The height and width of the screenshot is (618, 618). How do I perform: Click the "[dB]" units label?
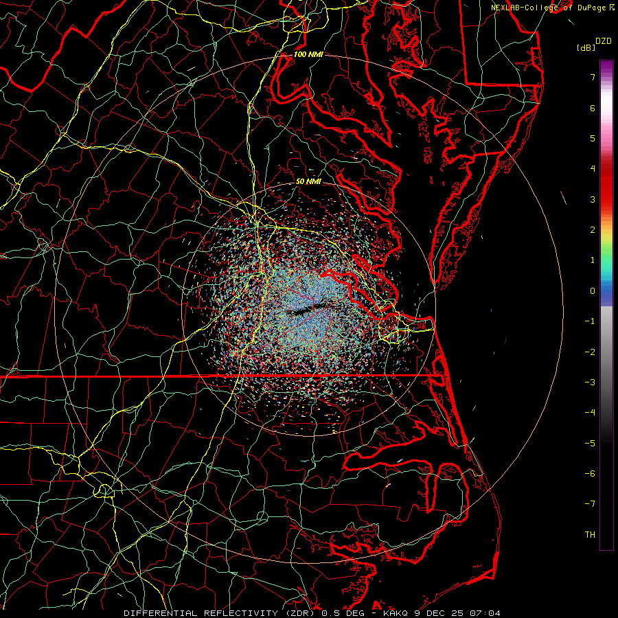[x=586, y=47]
